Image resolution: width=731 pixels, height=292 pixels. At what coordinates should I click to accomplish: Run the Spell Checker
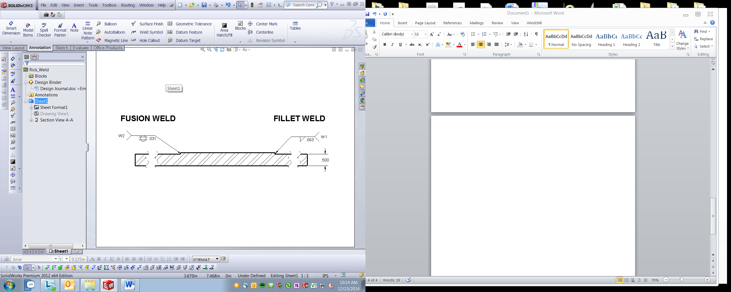[x=44, y=30]
